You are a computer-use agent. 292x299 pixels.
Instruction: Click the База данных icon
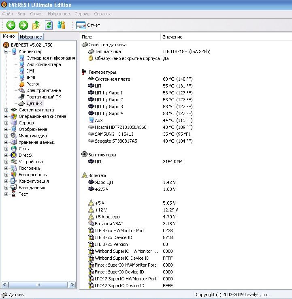pyautogui.click(x=14, y=188)
